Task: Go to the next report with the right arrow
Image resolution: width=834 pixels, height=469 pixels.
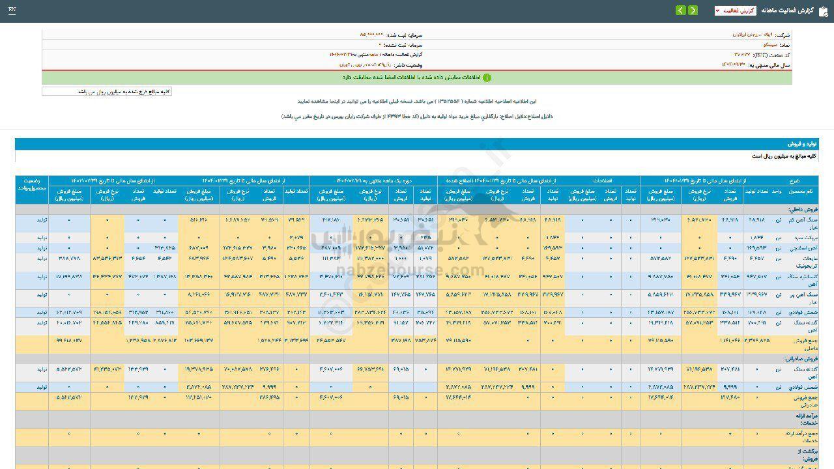Action: (x=693, y=10)
